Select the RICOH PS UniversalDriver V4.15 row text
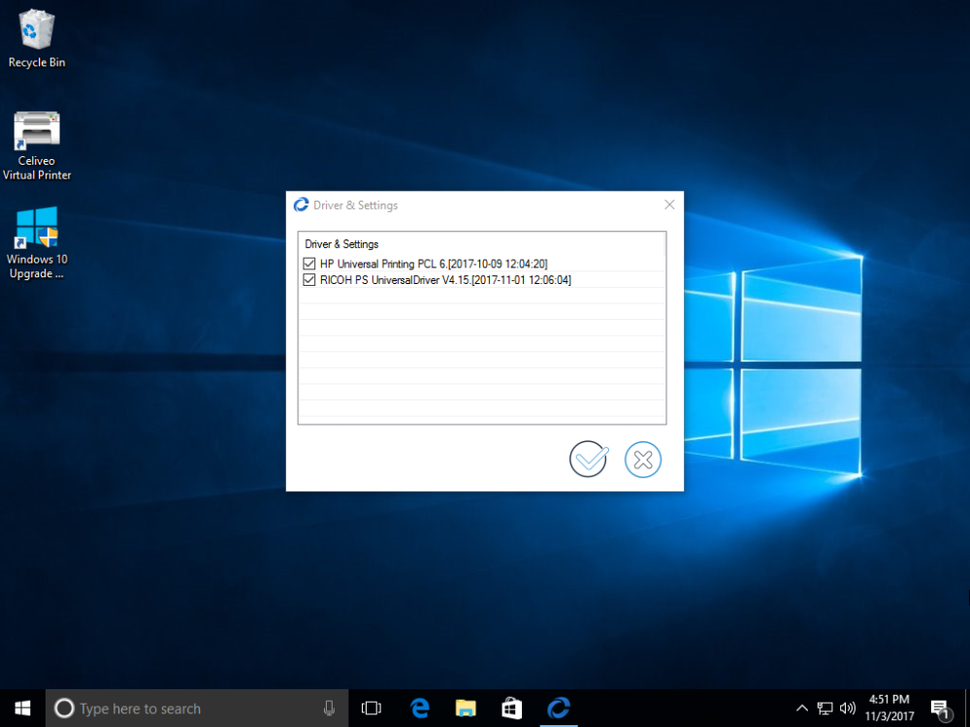The height and width of the screenshot is (727, 970). tap(445, 280)
